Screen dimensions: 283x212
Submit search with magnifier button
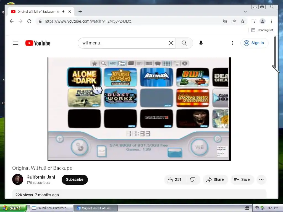point(184,43)
